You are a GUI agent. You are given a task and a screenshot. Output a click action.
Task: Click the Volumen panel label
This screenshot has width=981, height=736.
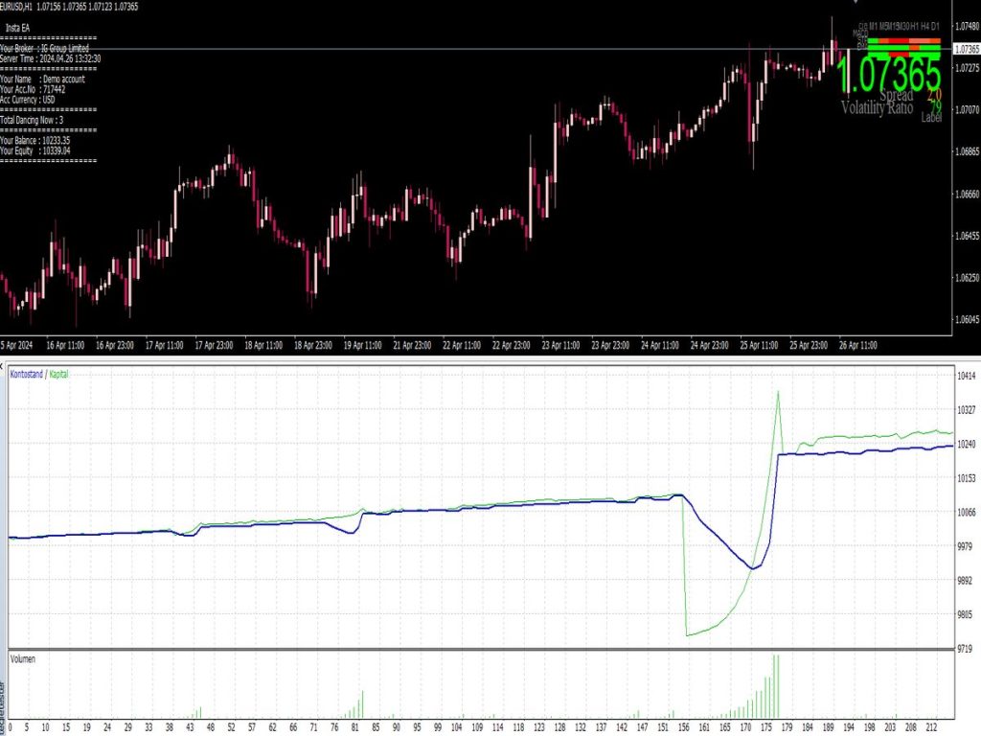click(21, 658)
